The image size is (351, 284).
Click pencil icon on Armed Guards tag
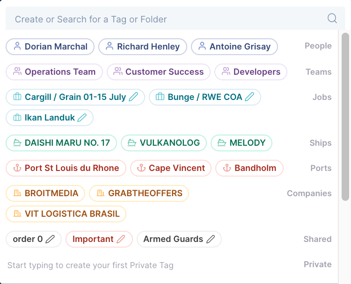tap(211, 239)
